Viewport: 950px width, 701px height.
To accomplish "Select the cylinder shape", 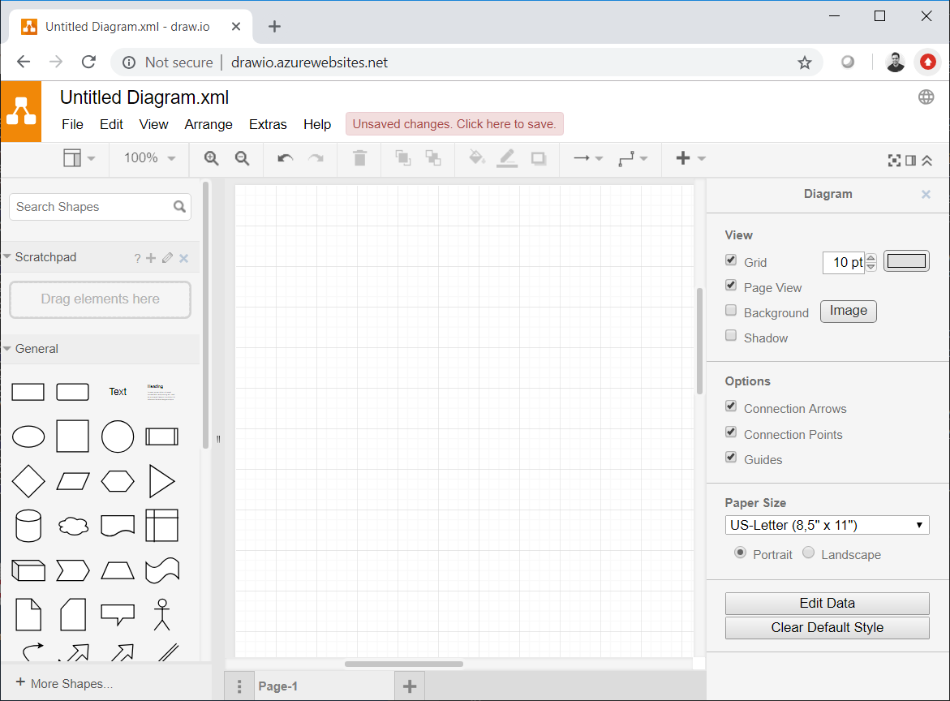I will tap(28, 525).
